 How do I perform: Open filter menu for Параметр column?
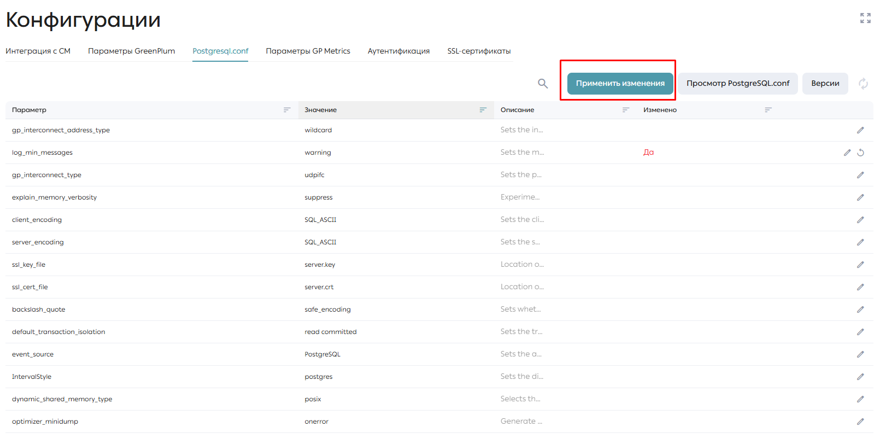tap(286, 110)
